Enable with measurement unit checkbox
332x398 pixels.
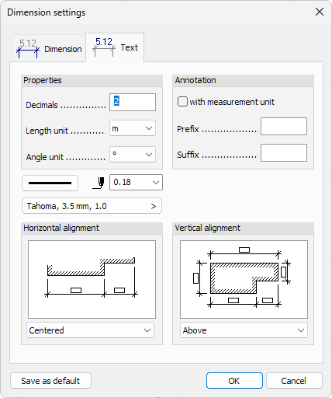coord(182,102)
